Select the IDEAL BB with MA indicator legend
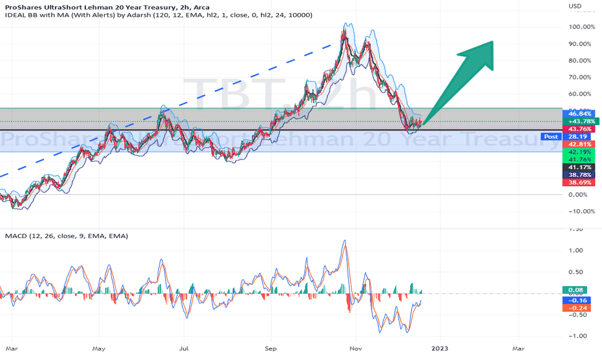This screenshot has width=602, height=355. [158, 15]
